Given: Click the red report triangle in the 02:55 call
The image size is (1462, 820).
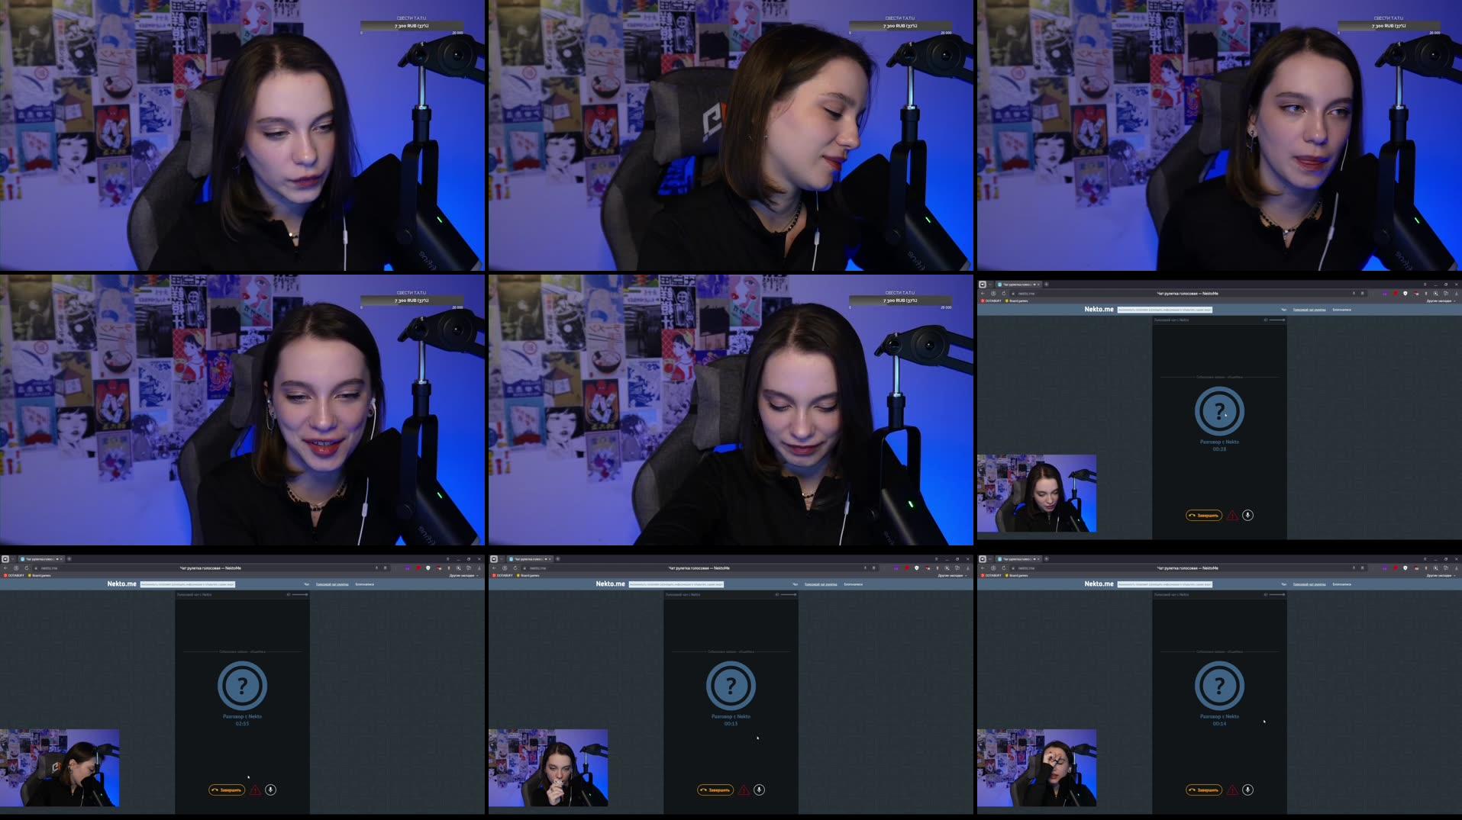Looking at the screenshot, I should point(255,790).
